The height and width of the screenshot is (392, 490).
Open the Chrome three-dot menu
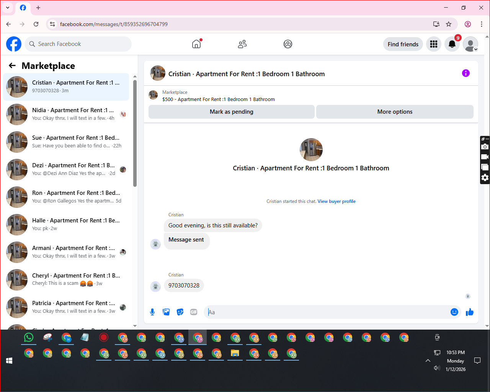pos(482,24)
